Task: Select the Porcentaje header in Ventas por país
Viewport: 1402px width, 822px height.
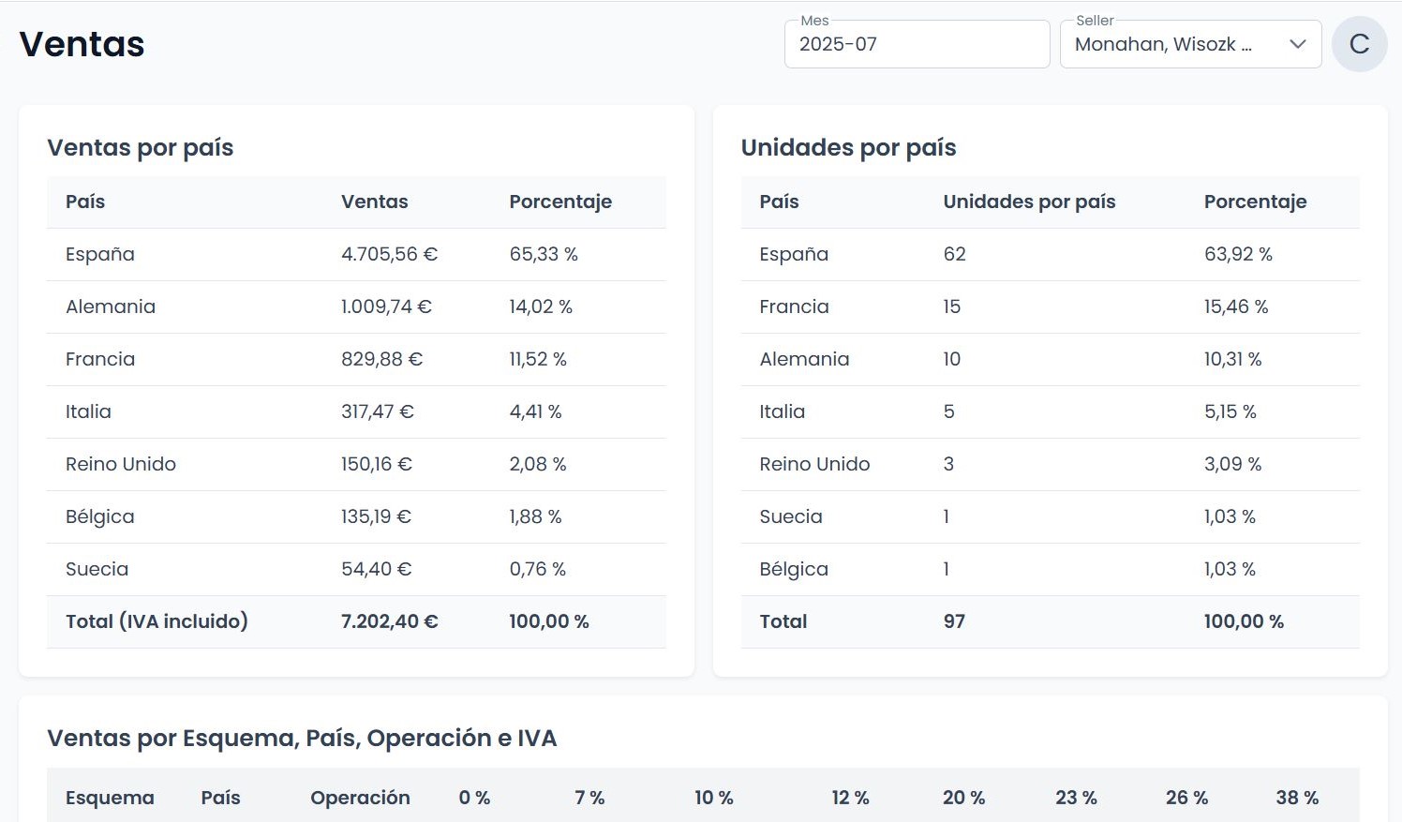Action: pos(560,202)
